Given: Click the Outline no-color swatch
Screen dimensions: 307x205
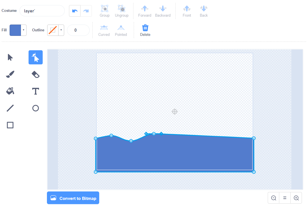Looking at the screenshot, I should (x=53, y=30).
